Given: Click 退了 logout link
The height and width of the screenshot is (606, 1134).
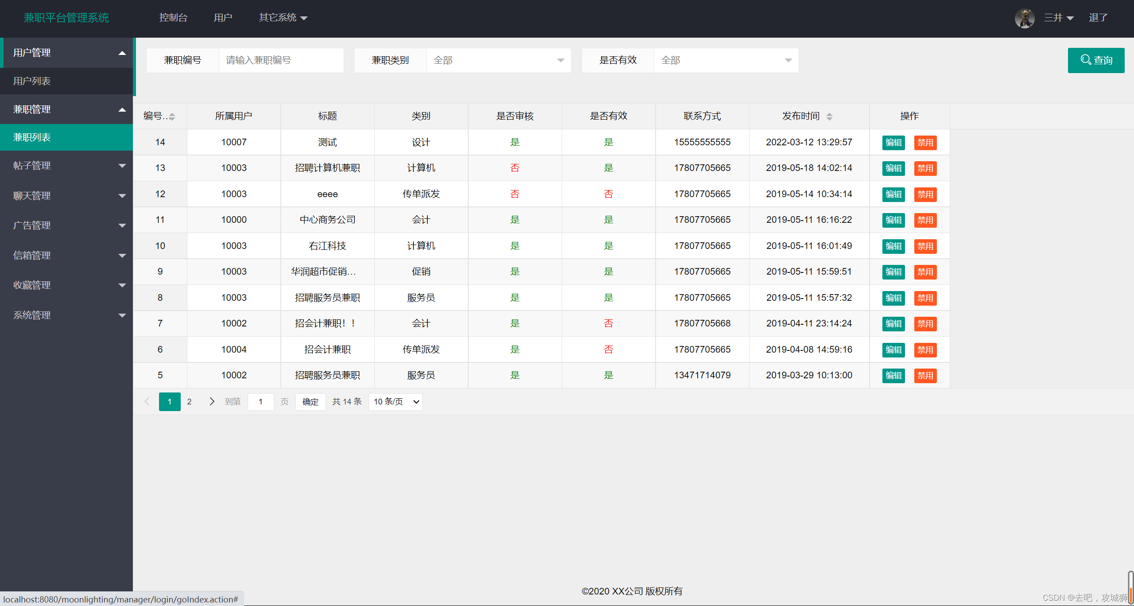Looking at the screenshot, I should (1098, 18).
